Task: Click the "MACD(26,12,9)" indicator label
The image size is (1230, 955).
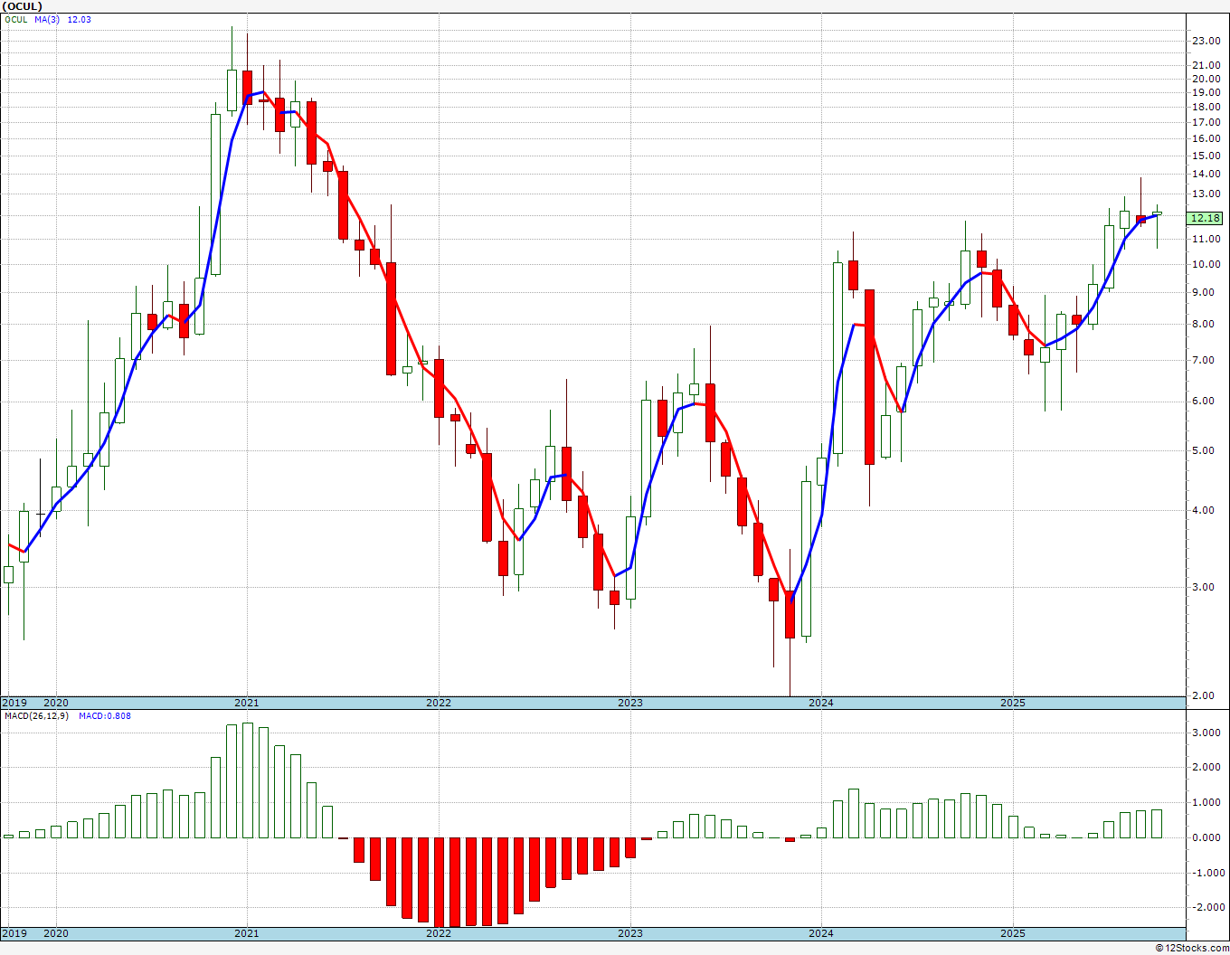Action: [x=35, y=716]
